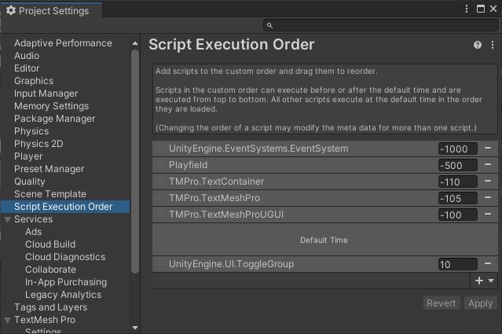The image size is (502, 334).
Task: Open Audio settings
Action: click(27, 56)
